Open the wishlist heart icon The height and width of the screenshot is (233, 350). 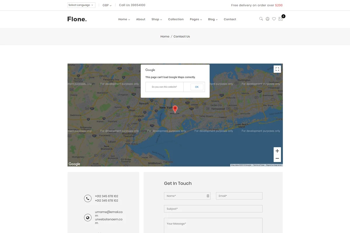pos(274,19)
